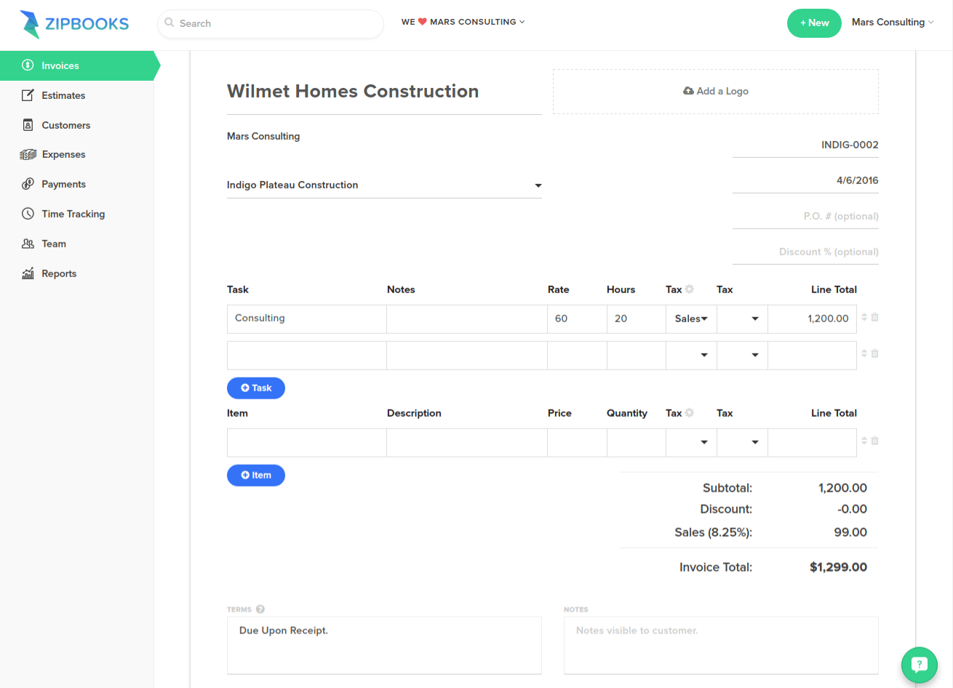Click the Team people icon in sidebar

(28, 244)
